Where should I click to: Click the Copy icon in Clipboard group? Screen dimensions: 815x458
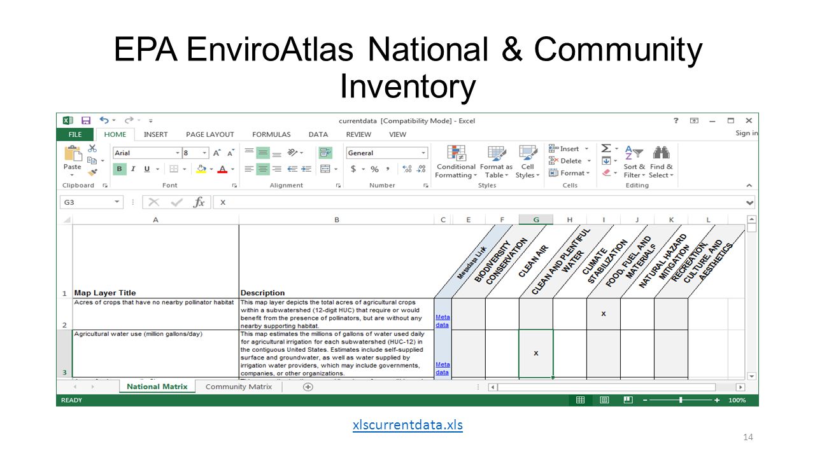tap(92, 161)
